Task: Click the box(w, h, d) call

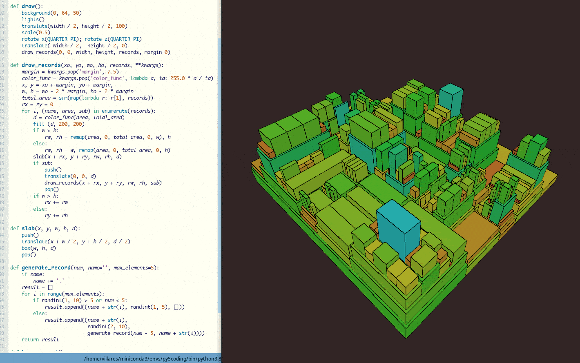Action: tap(39, 248)
